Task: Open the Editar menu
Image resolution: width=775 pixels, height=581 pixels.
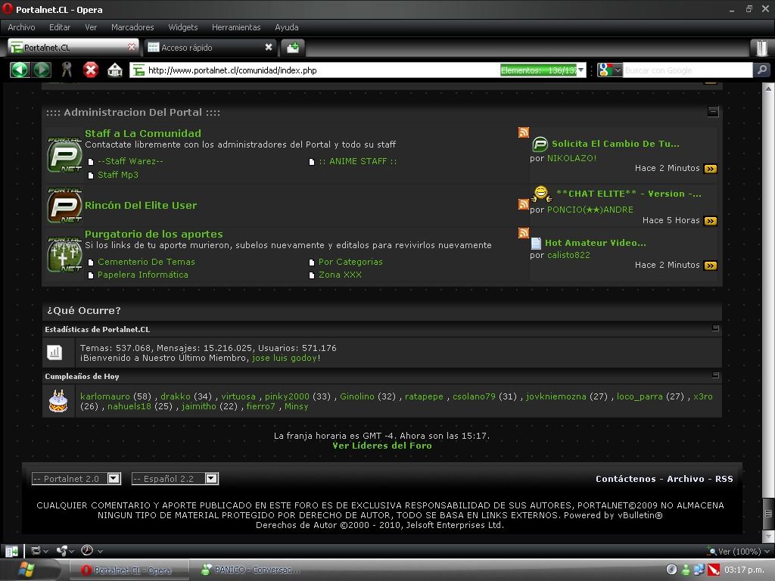Action: pos(60,27)
